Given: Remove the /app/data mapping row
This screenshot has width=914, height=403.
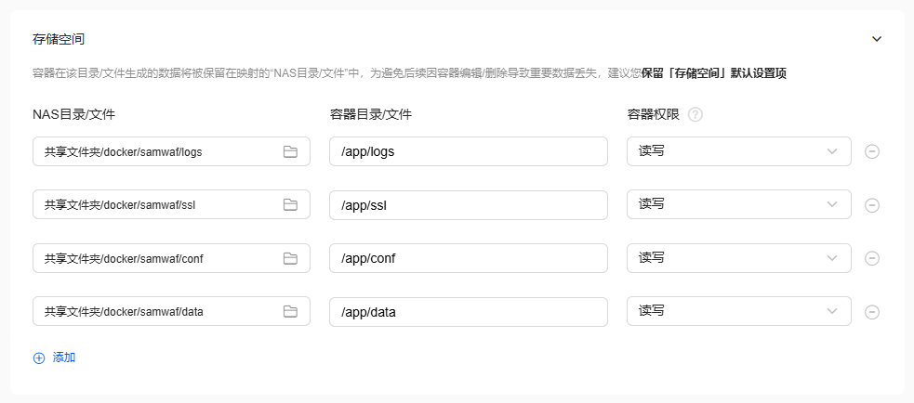Looking at the screenshot, I should tap(872, 312).
